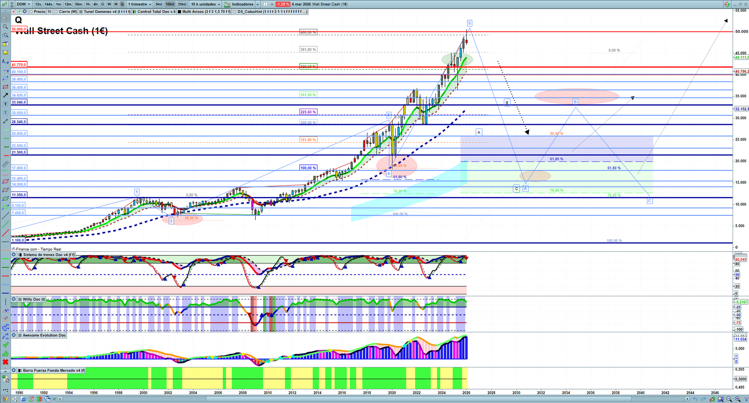Select the magnifier zoom tool

(5, 27)
